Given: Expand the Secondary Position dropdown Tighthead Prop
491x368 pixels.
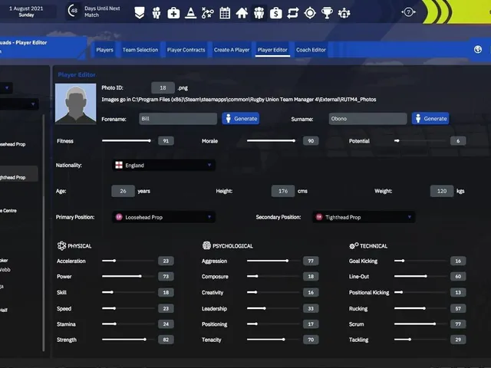Looking at the screenshot, I should 364,217.
